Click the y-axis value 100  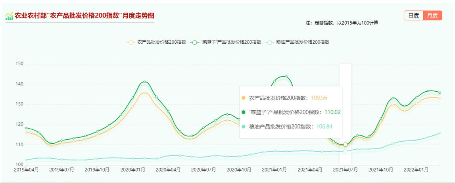pos(19,165)
